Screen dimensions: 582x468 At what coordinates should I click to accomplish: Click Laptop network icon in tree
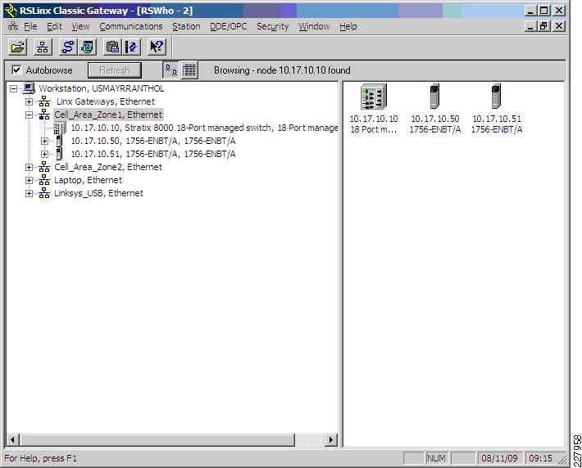(x=44, y=180)
